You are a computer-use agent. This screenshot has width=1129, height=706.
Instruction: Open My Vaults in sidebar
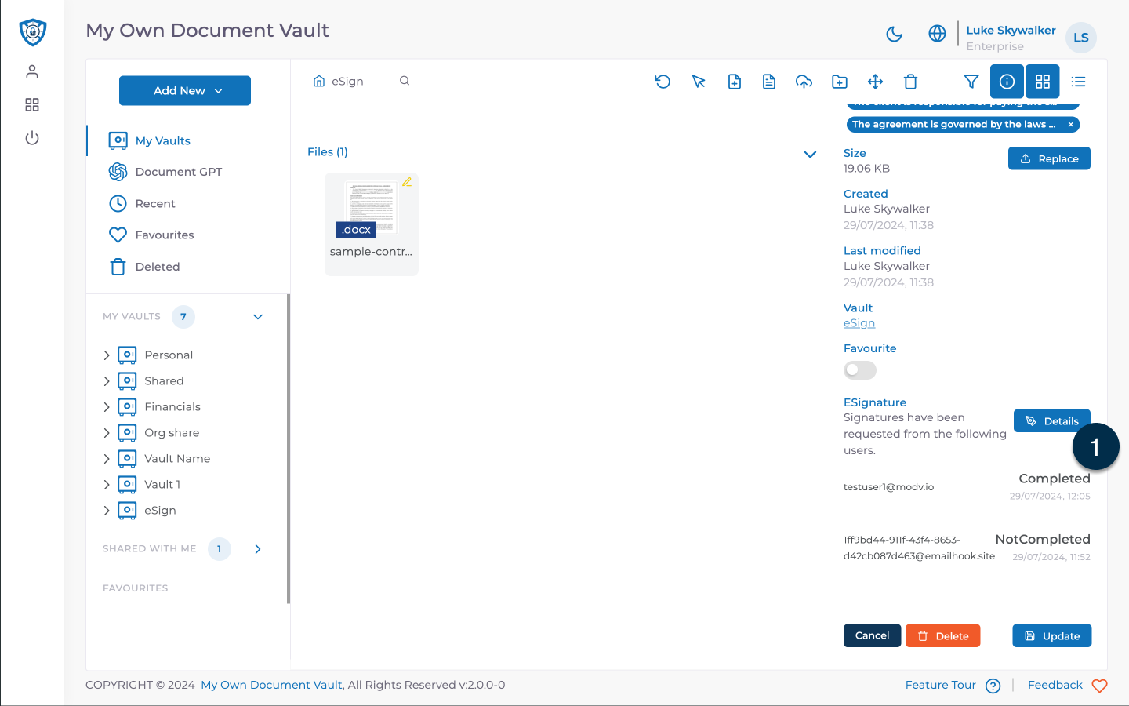[162, 141]
